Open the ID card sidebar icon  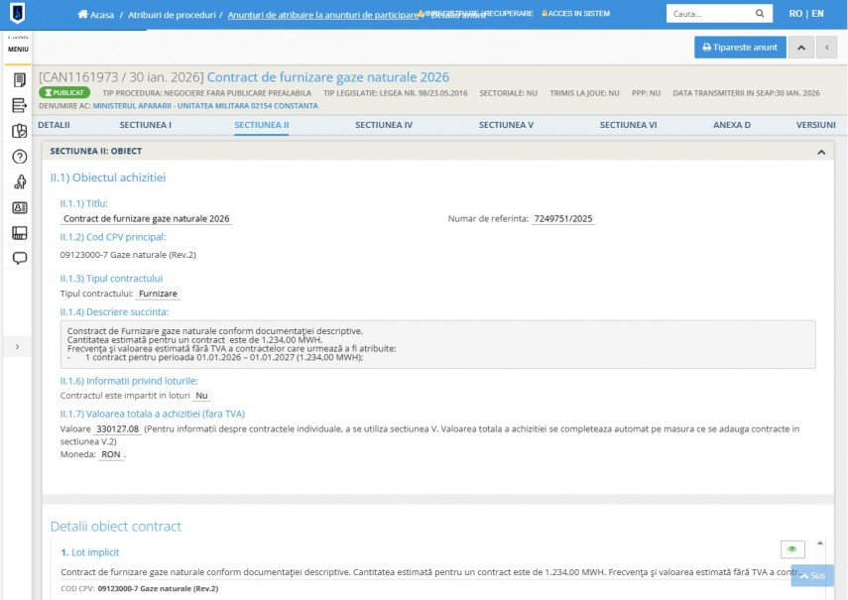pyautogui.click(x=19, y=208)
